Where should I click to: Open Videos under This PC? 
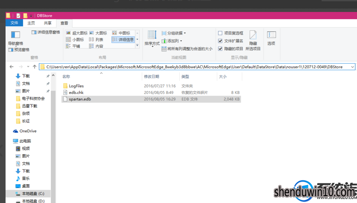click(26, 149)
